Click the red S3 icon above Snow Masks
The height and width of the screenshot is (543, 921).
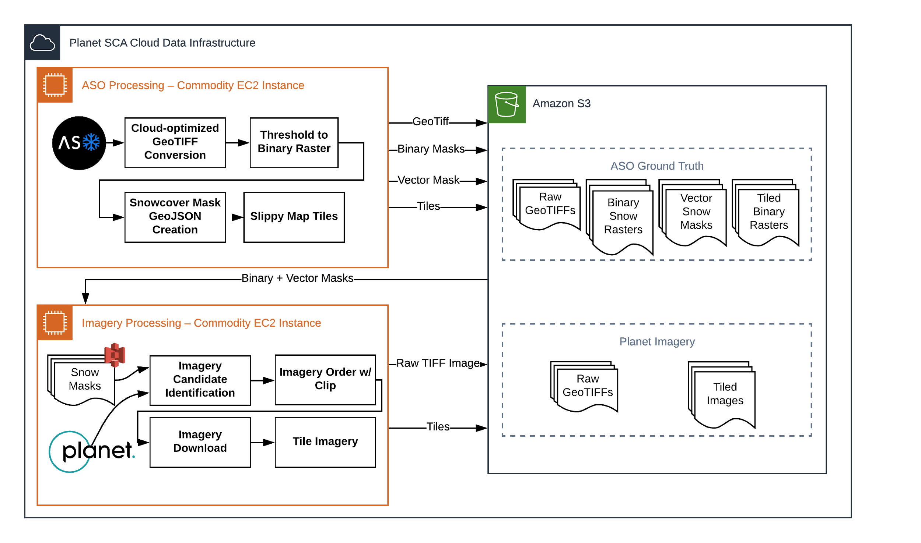point(115,355)
